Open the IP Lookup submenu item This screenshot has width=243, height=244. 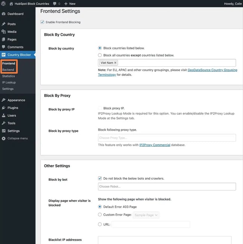9,82
